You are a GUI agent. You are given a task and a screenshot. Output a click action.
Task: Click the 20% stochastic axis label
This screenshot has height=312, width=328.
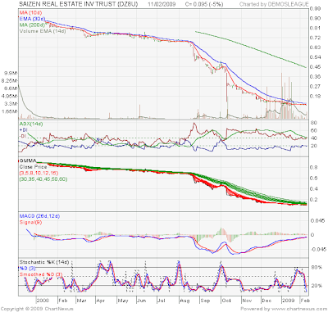(317, 286)
